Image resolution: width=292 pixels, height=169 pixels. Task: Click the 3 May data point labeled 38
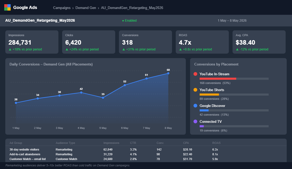coord(59,95)
